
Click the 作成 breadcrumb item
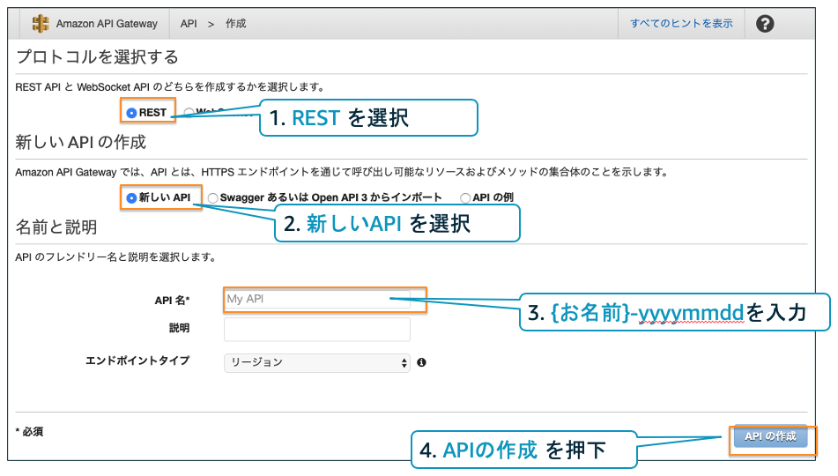pos(235,24)
